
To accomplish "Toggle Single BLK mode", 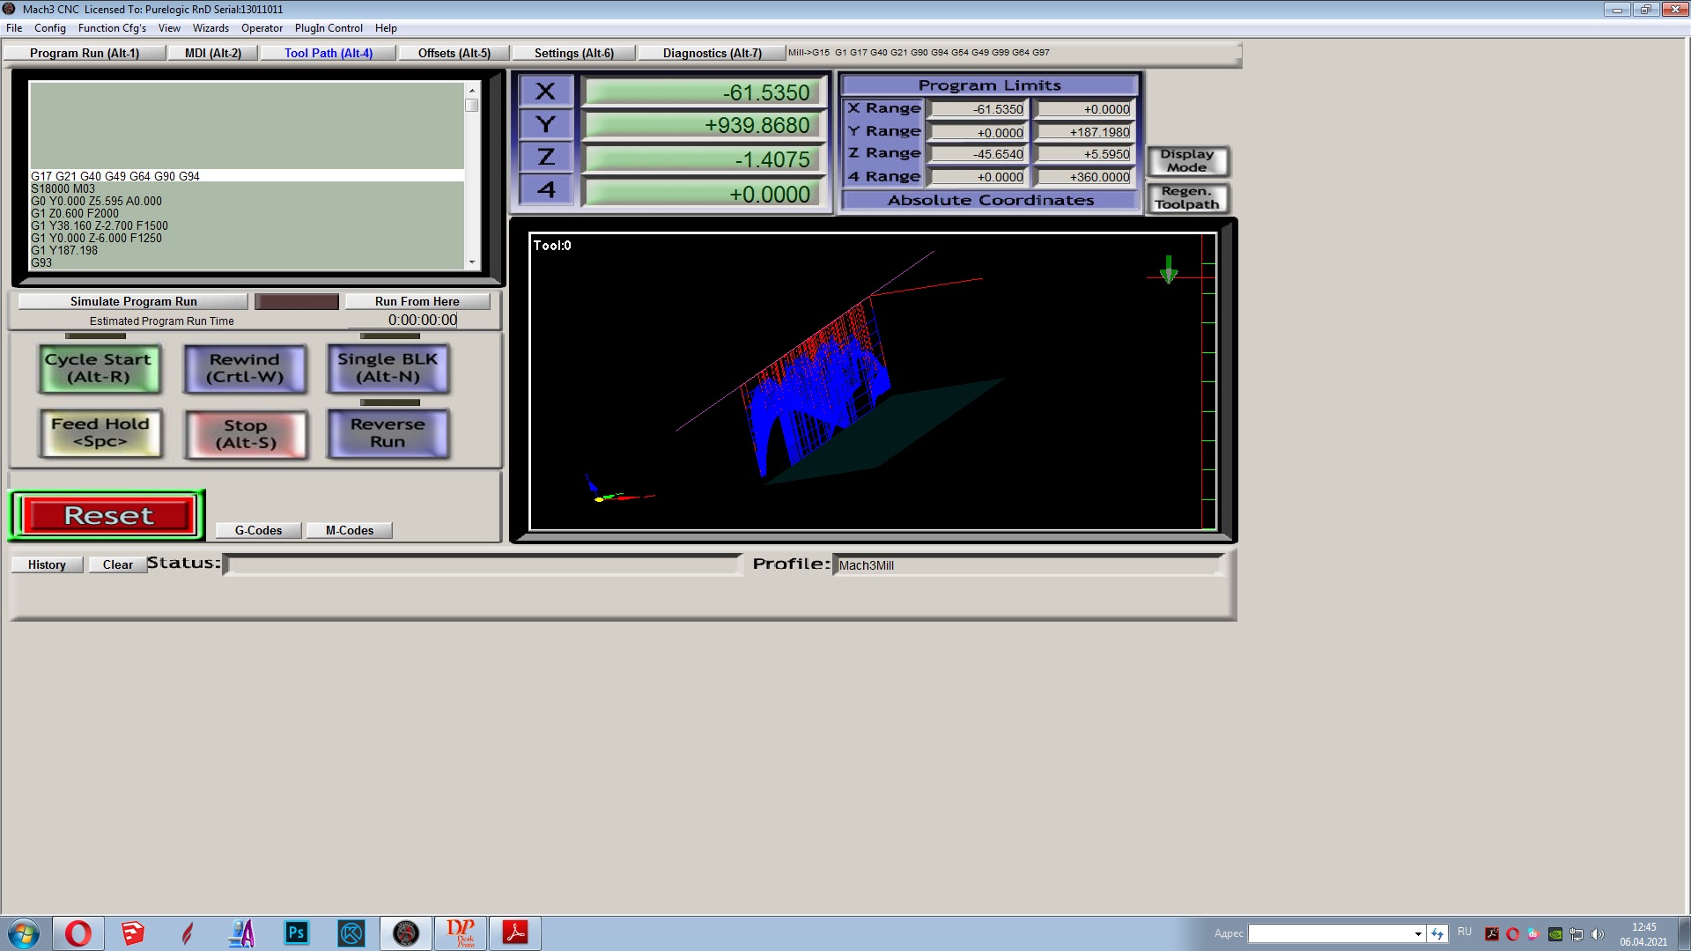I will (388, 368).
